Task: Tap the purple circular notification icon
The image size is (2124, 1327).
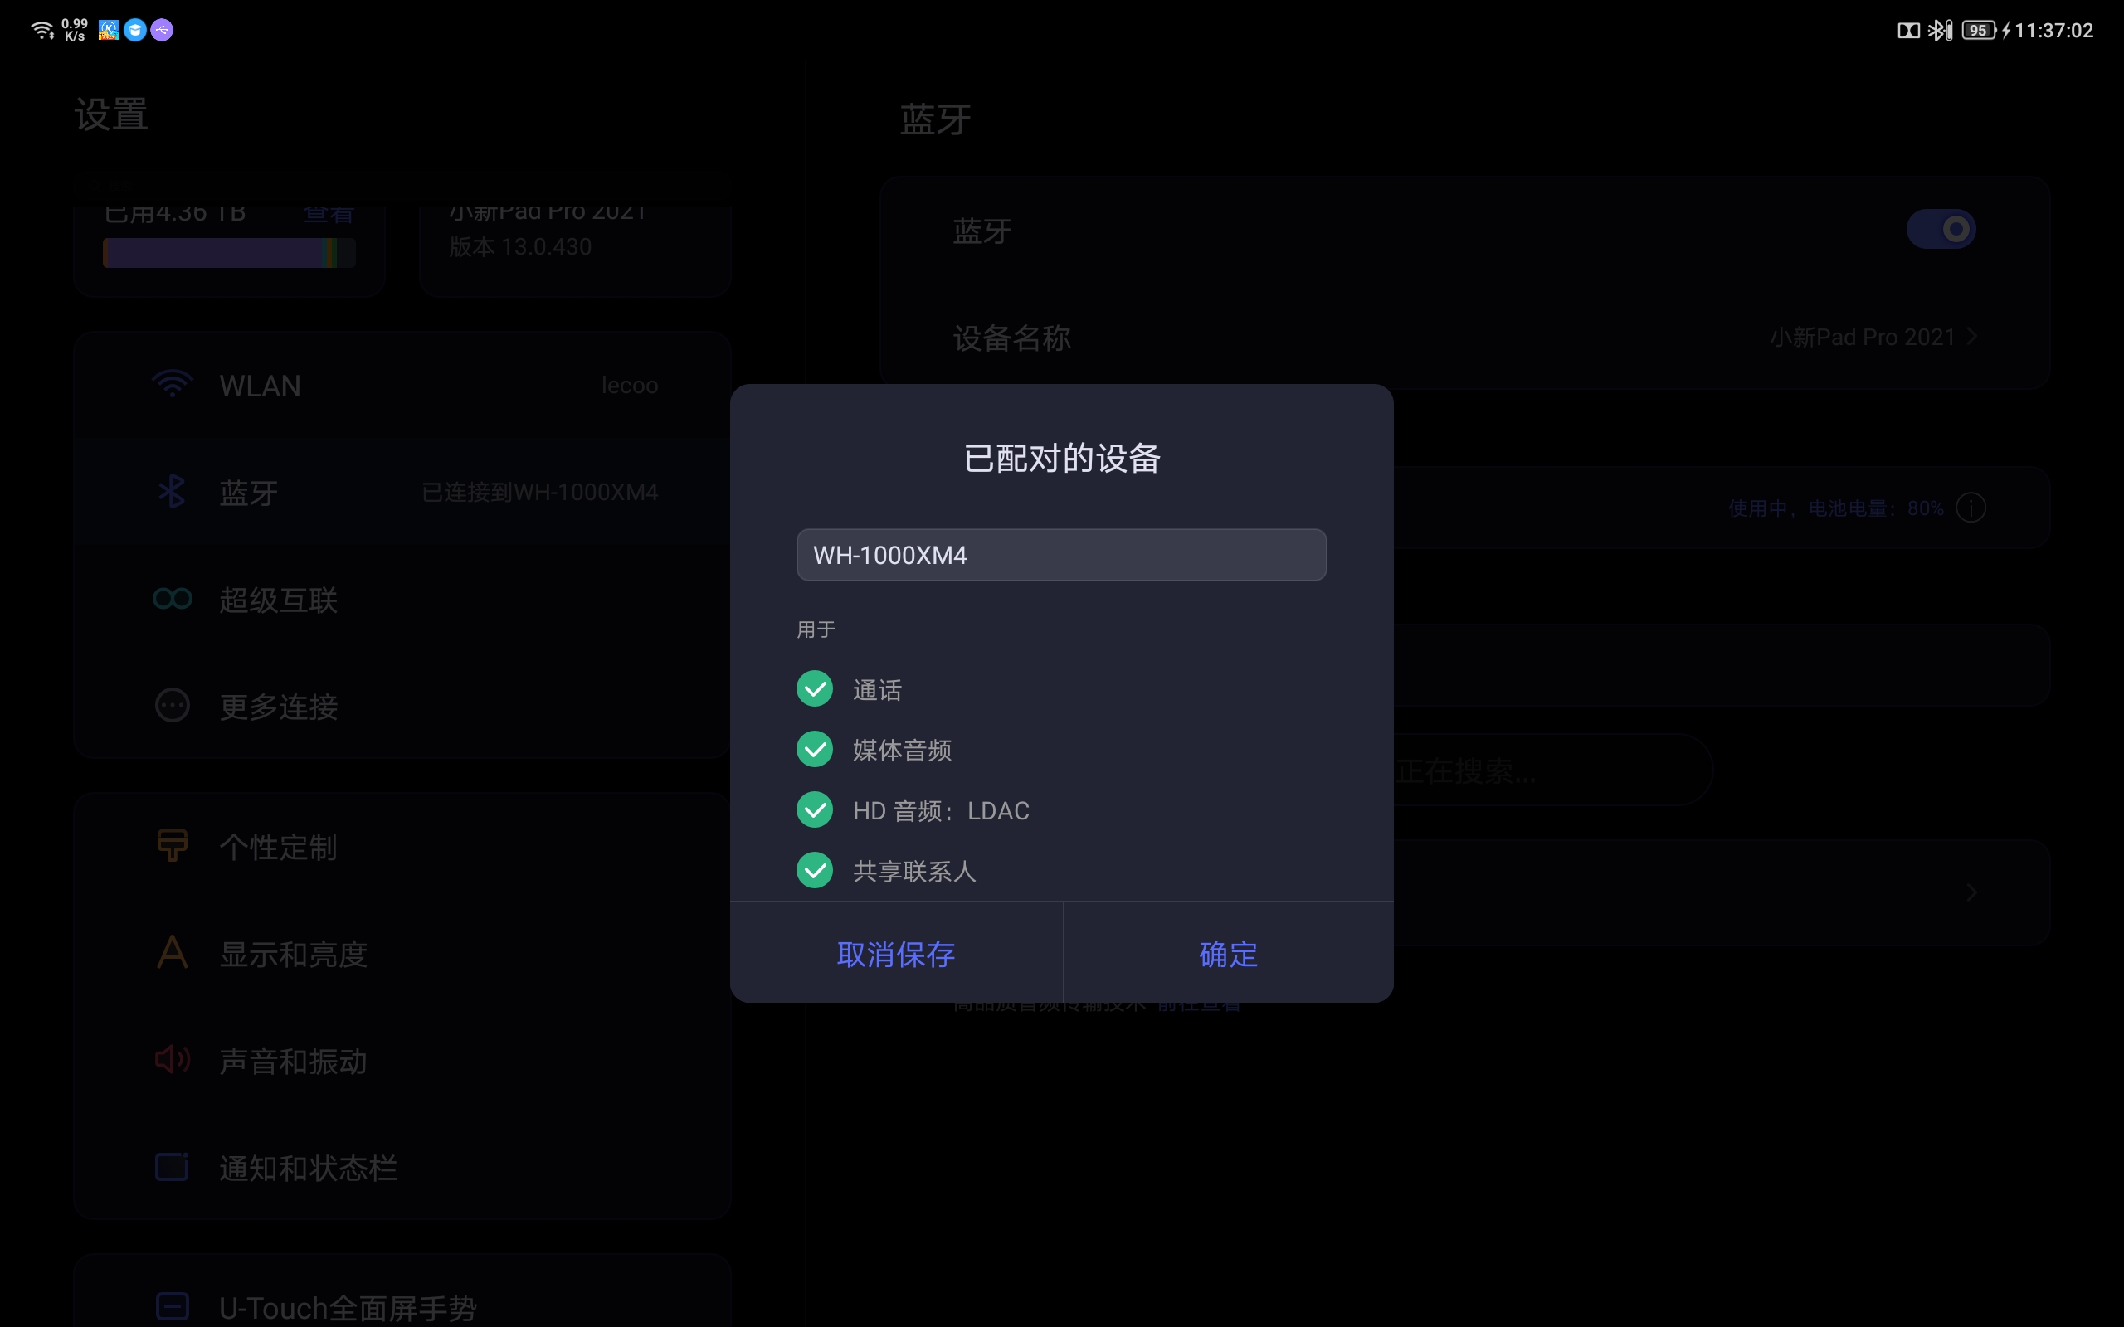Action: [x=162, y=30]
